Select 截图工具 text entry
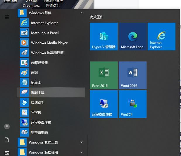Viewport: 181px width, 156px height. pyautogui.click(x=38, y=92)
